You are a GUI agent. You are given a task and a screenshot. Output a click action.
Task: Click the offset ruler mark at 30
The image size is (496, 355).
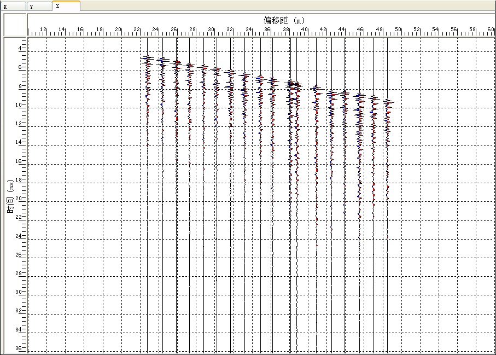[211, 30]
